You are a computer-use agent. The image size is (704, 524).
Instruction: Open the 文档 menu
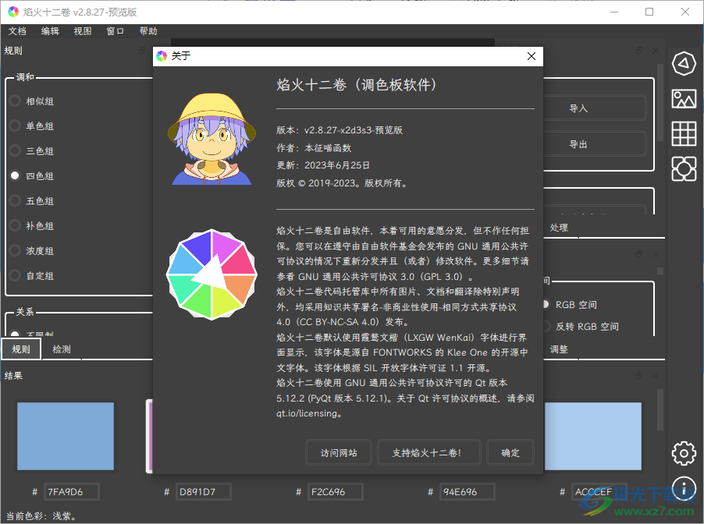tap(17, 30)
